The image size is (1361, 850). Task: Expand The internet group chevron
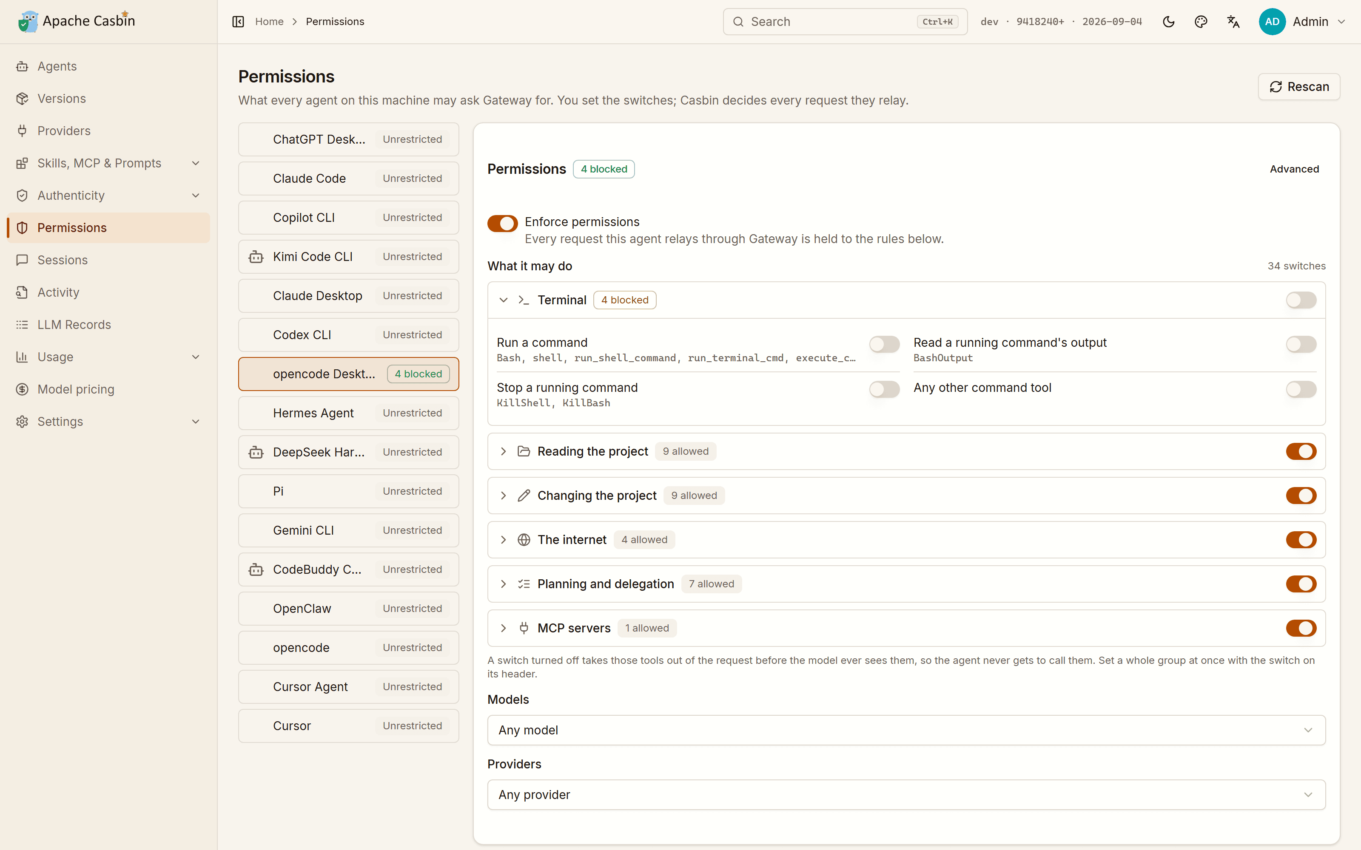tap(503, 540)
